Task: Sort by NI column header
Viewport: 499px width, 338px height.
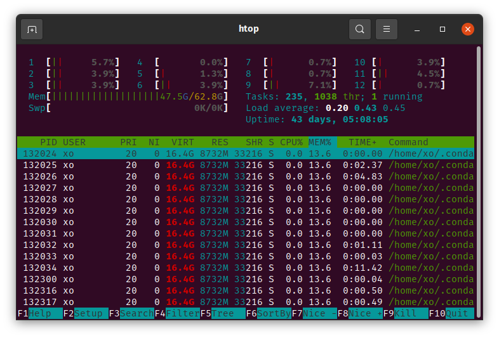Action: coord(154,142)
